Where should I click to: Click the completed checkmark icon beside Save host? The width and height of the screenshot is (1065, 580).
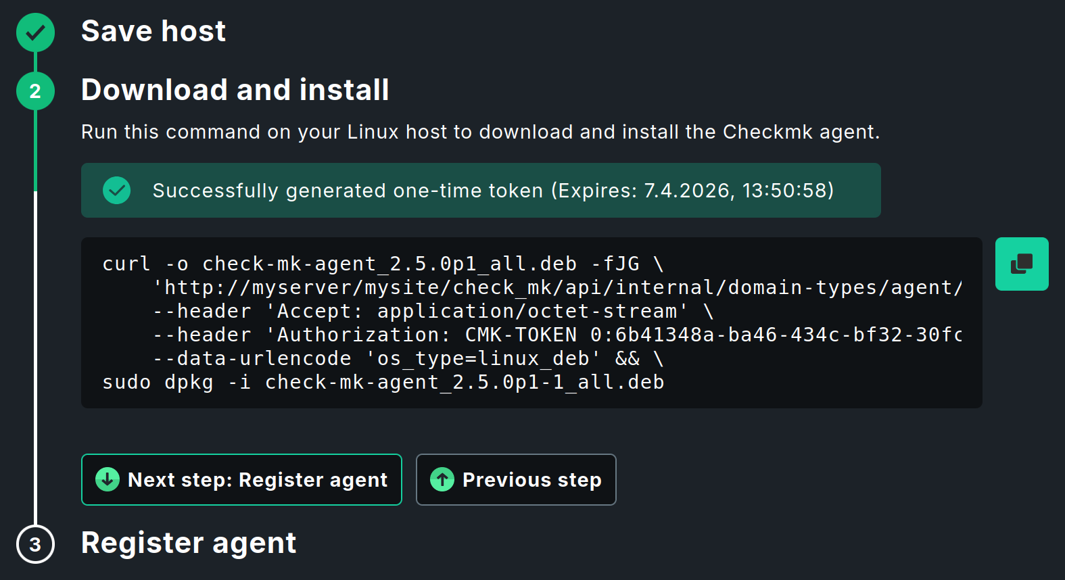(35, 32)
